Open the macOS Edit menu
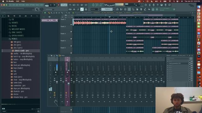 coord(18,1)
